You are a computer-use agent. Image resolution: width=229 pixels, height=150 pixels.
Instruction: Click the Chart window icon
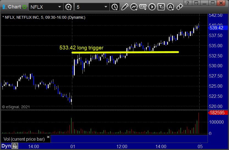pyautogui.click(x=5, y=7)
